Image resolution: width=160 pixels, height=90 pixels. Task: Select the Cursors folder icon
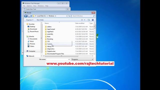(x=46, y=44)
